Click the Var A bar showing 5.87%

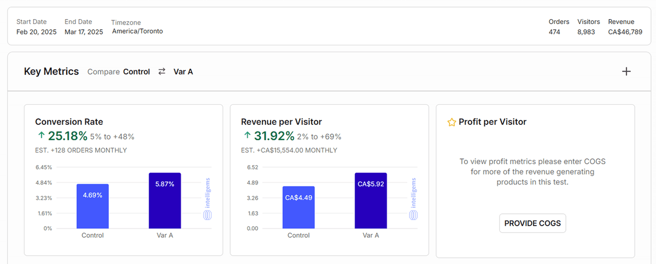click(x=165, y=201)
